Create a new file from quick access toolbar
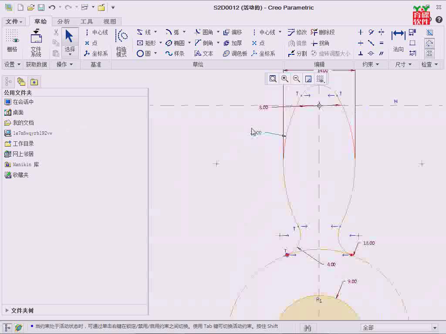446x334 pixels. 20,7
